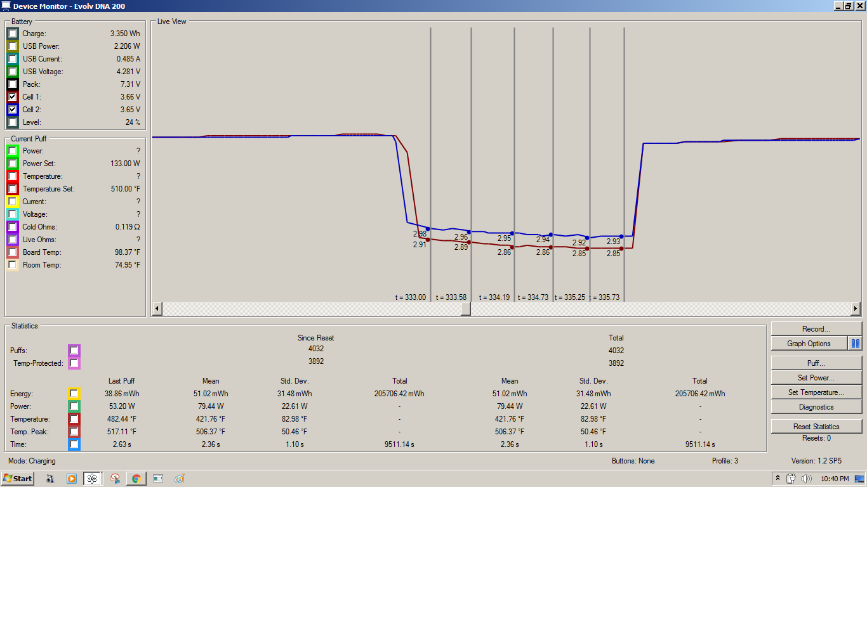Open Paint from the taskbar
This screenshot has height=634, width=867.
pos(179,479)
